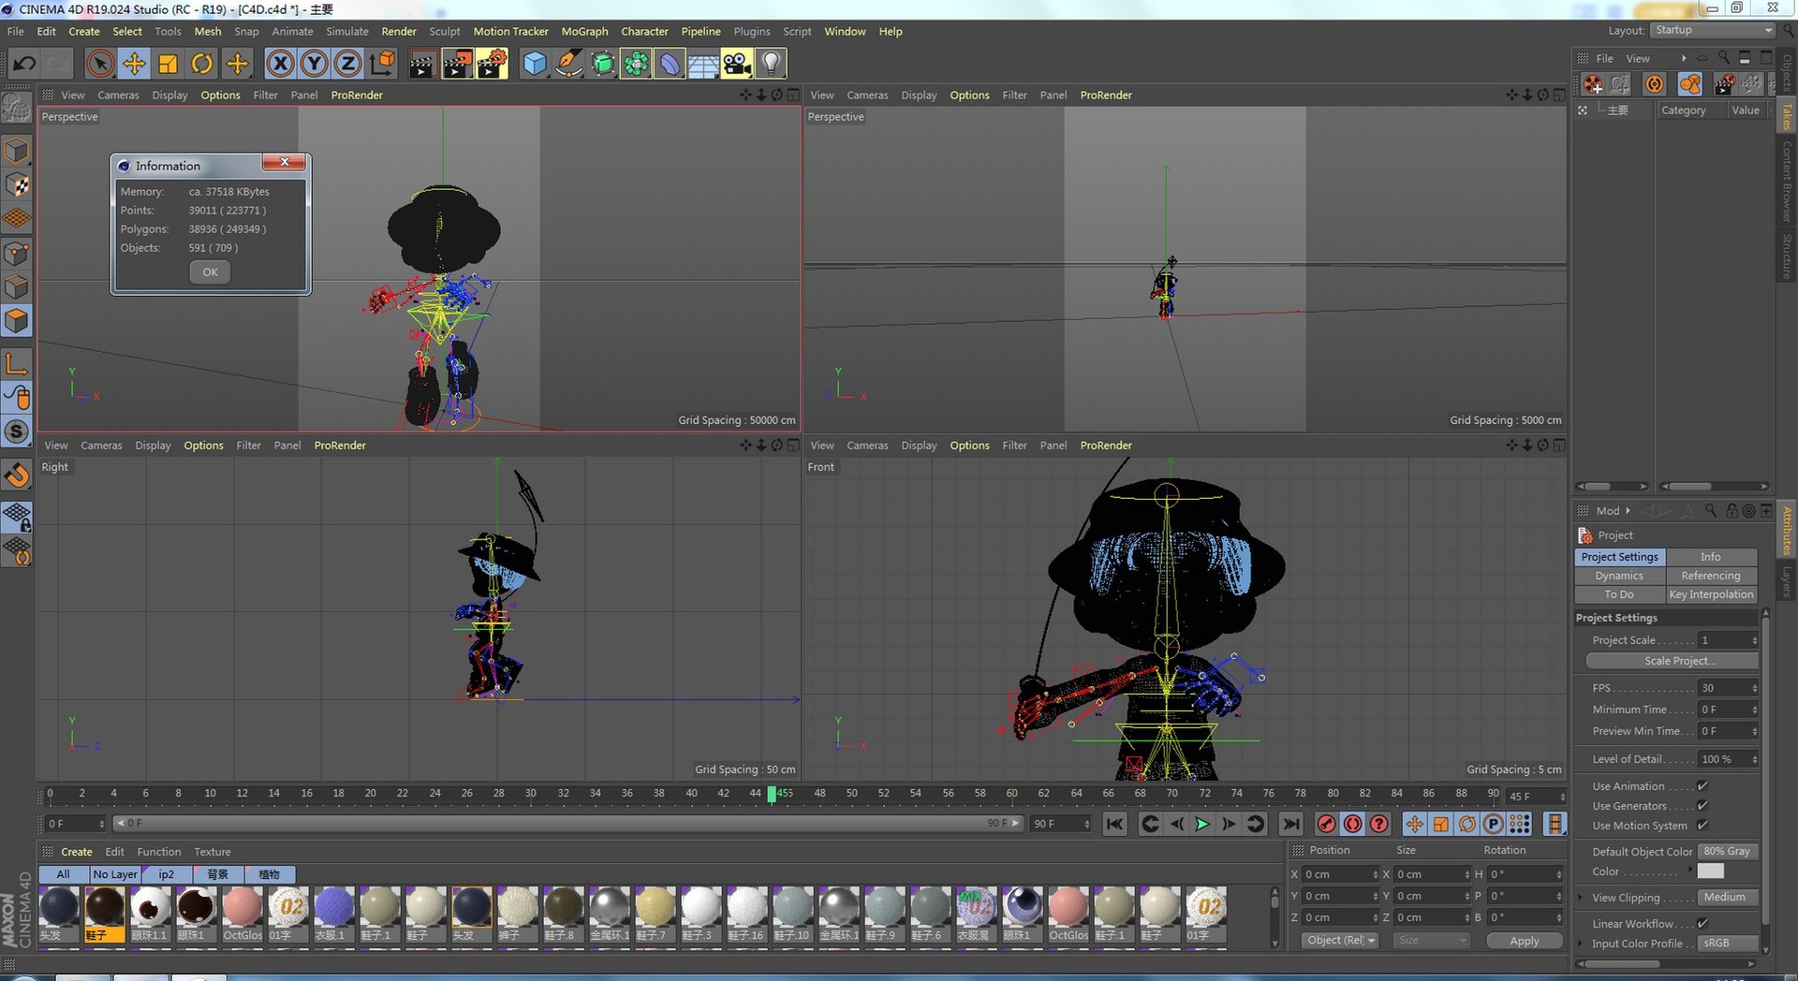The image size is (1798, 981).
Task: Click the Pen spline tool icon
Action: click(x=568, y=64)
